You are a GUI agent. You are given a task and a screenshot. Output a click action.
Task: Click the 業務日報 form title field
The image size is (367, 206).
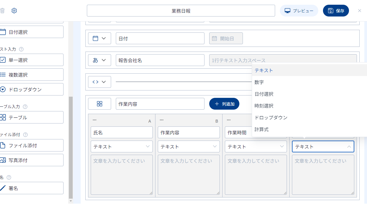[181, 11]
